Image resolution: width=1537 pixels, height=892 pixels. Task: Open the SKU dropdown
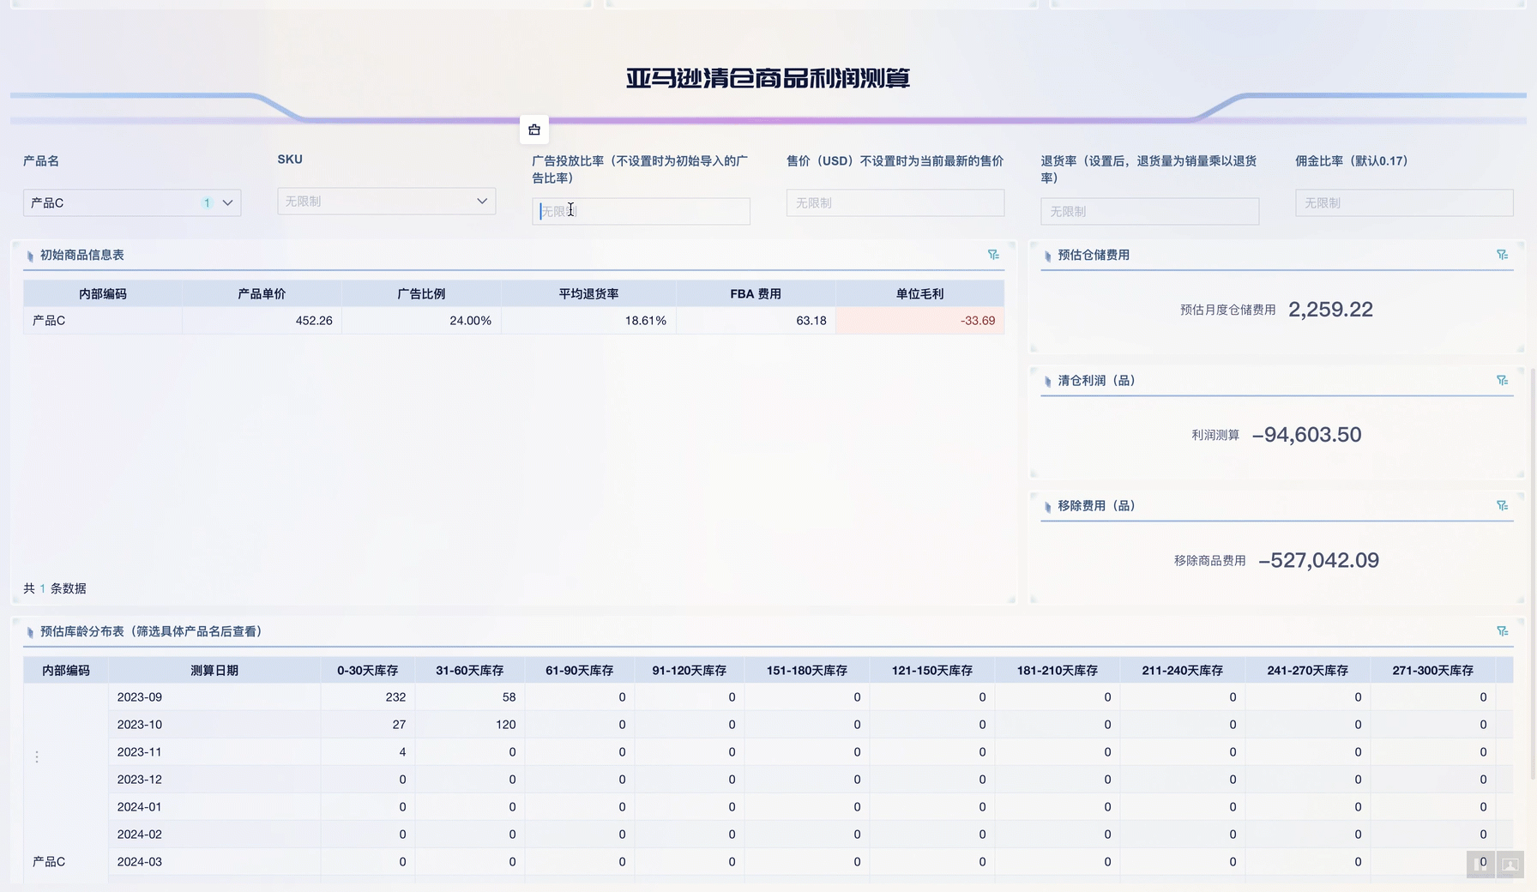pos(387,201)
